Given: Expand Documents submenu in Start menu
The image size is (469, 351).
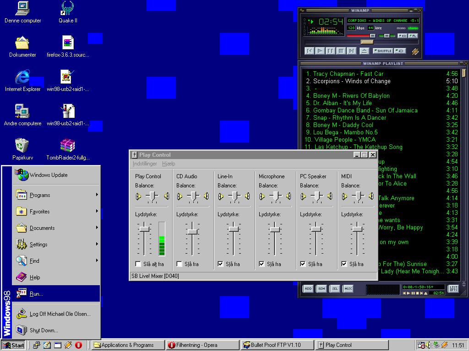Looking at the screenshot, I should pos(56,228).
